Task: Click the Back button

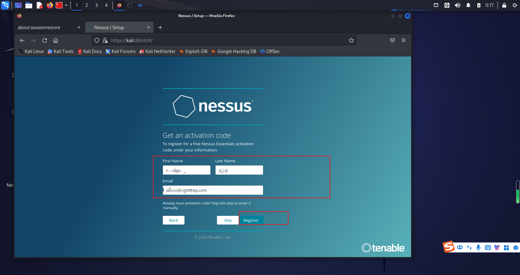Action: click(x=174, y=220)
